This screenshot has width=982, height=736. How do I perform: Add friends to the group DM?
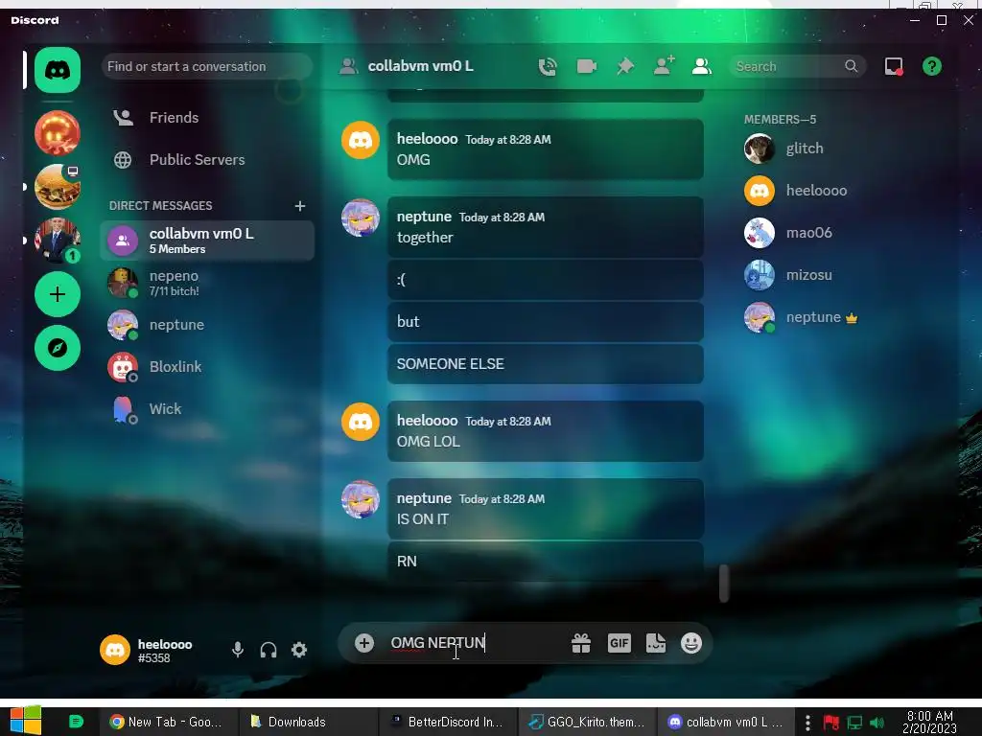coord(664,65)
